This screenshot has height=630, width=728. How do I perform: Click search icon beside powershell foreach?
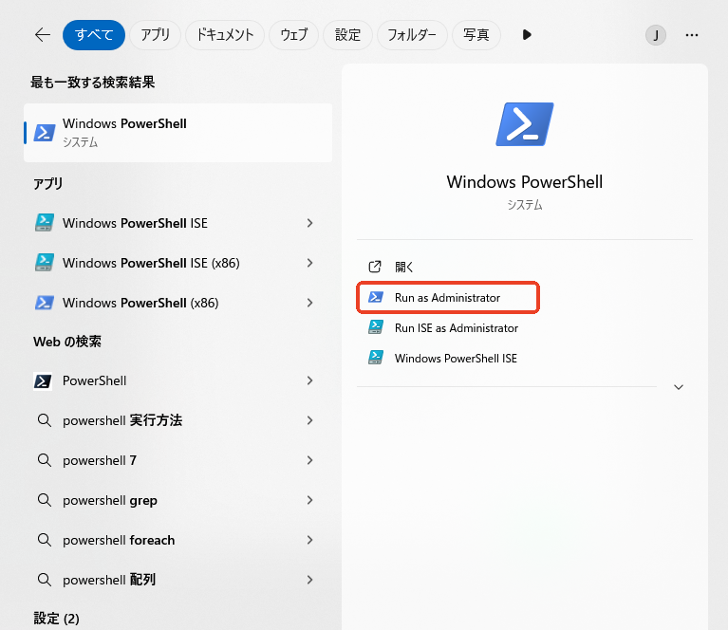44,540
